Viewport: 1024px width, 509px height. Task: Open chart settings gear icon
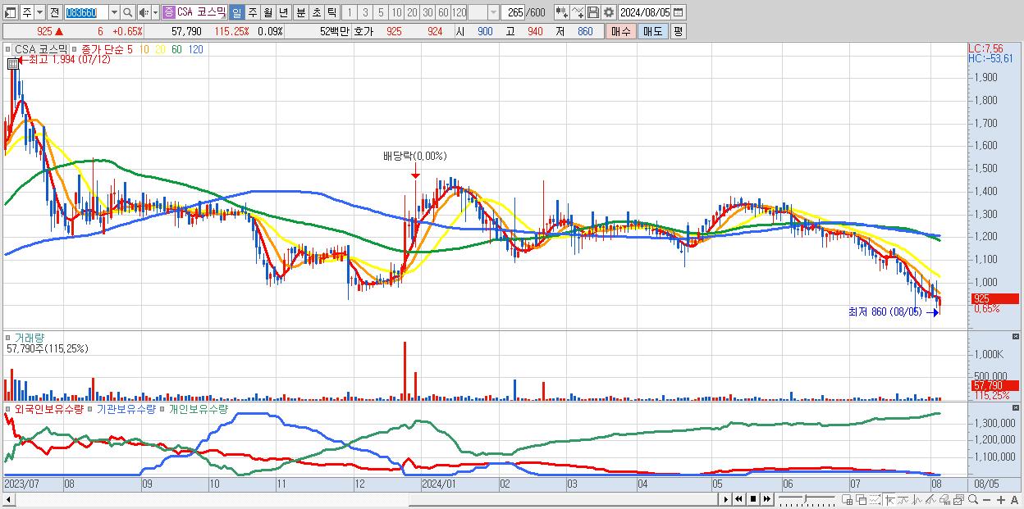point(609,12)
